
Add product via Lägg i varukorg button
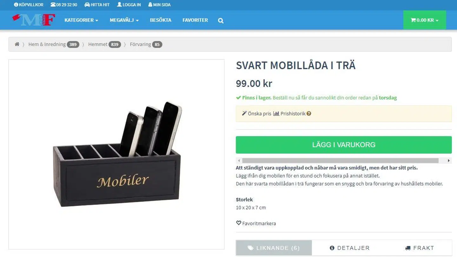(344, 145)
